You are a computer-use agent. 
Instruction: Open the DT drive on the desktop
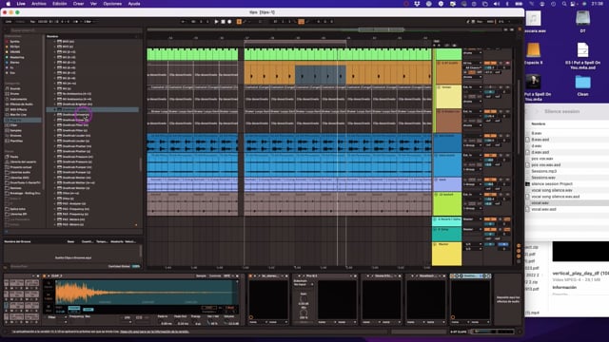tap(582, 21)
